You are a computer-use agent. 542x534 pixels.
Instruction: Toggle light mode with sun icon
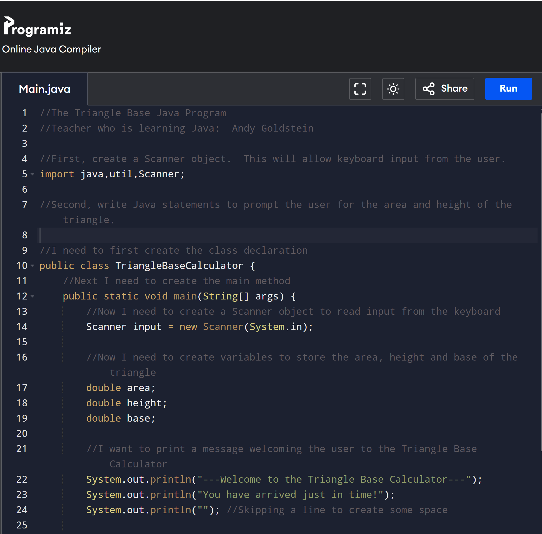pos(393,89)
